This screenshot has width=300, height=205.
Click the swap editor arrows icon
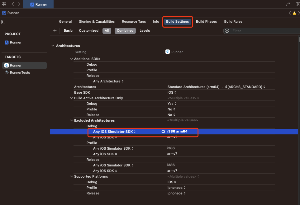click(x=288, y=4)
